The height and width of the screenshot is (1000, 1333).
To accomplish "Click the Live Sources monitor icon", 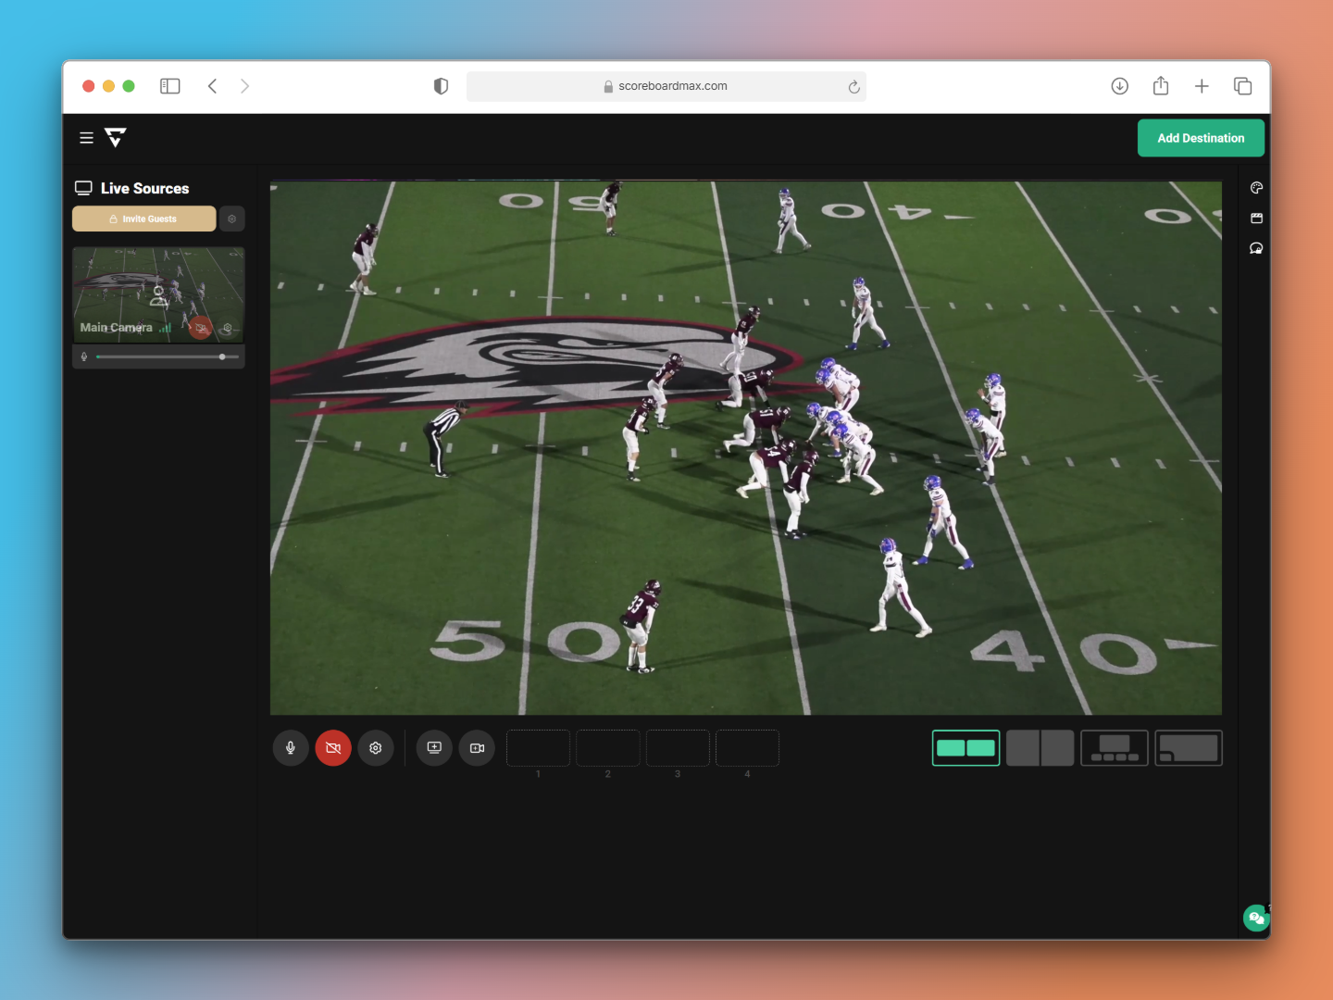I will coord(83,188).
